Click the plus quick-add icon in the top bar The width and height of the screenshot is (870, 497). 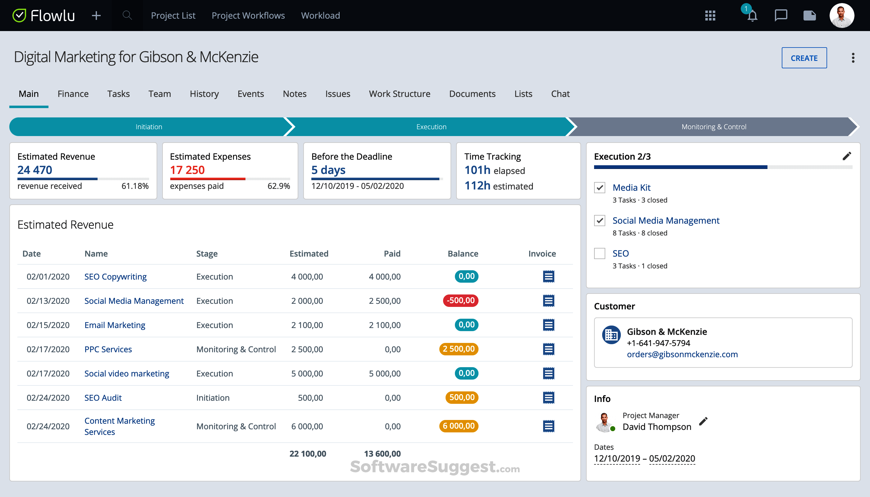(96, 15)
